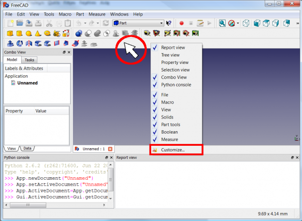Open the macro editor pencil icon
This screenshot has width=302, height=221.
point(200,23)
